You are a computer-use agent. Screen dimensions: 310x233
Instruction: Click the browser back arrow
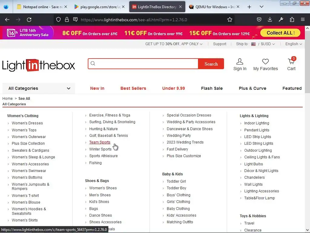(x=7, y=19)
